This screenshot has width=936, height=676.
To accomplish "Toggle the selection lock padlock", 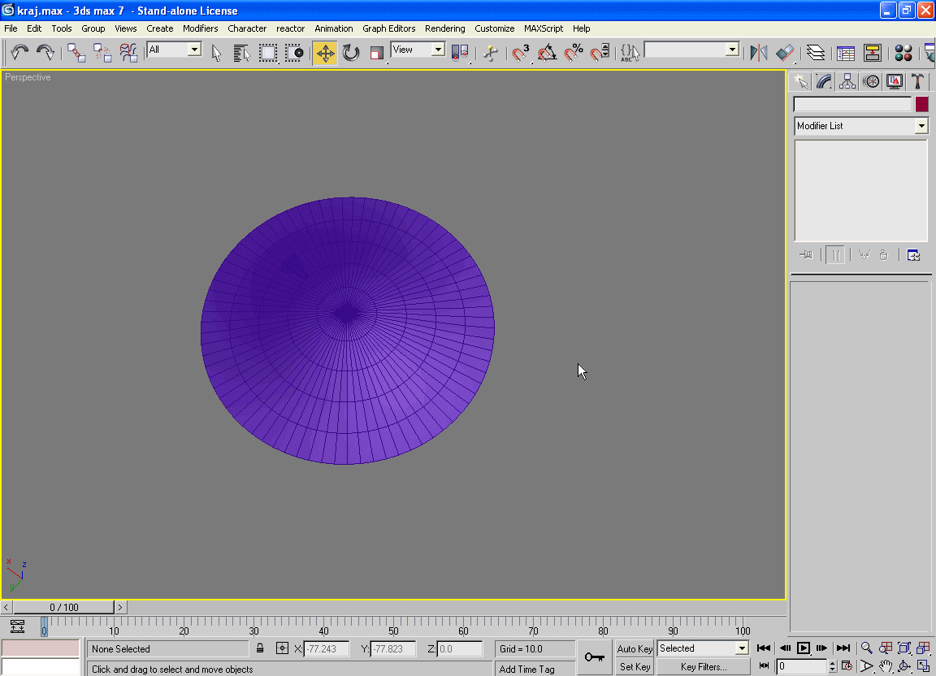I will [260, 648].
